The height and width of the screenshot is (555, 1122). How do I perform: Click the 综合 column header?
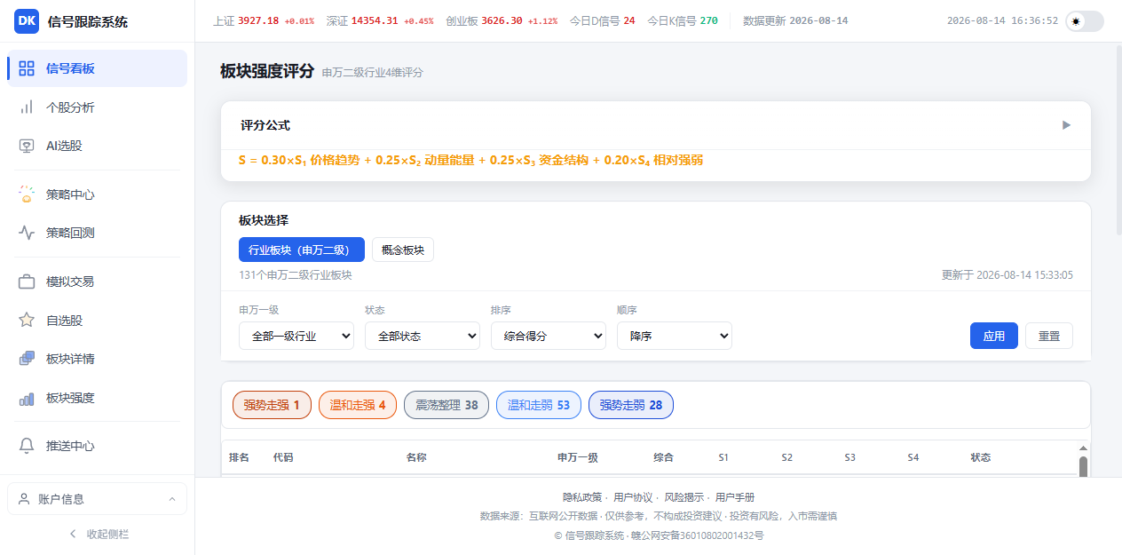(664, 457)
